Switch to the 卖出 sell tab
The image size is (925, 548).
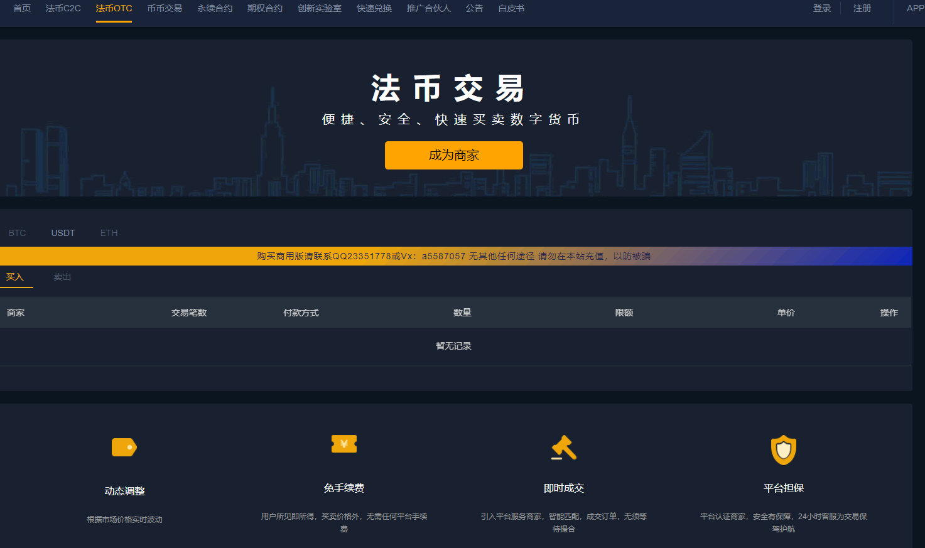[x=62, y=277]
